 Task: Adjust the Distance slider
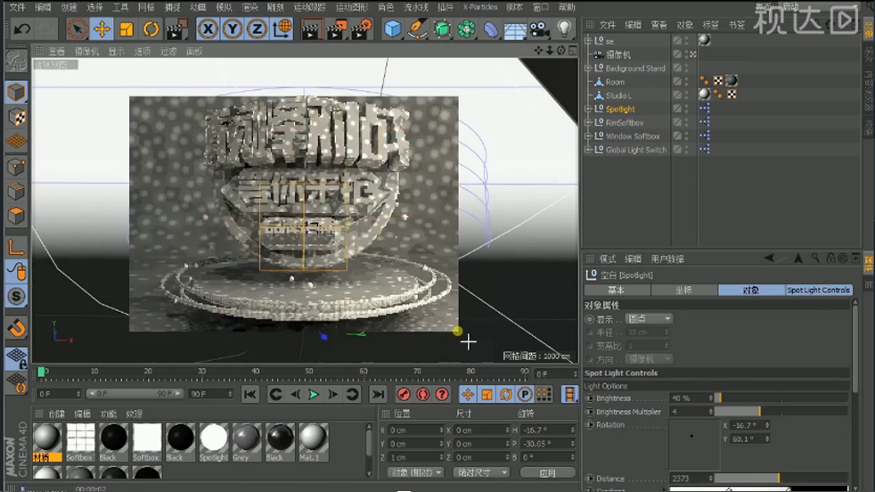click(x=781, y=479)
